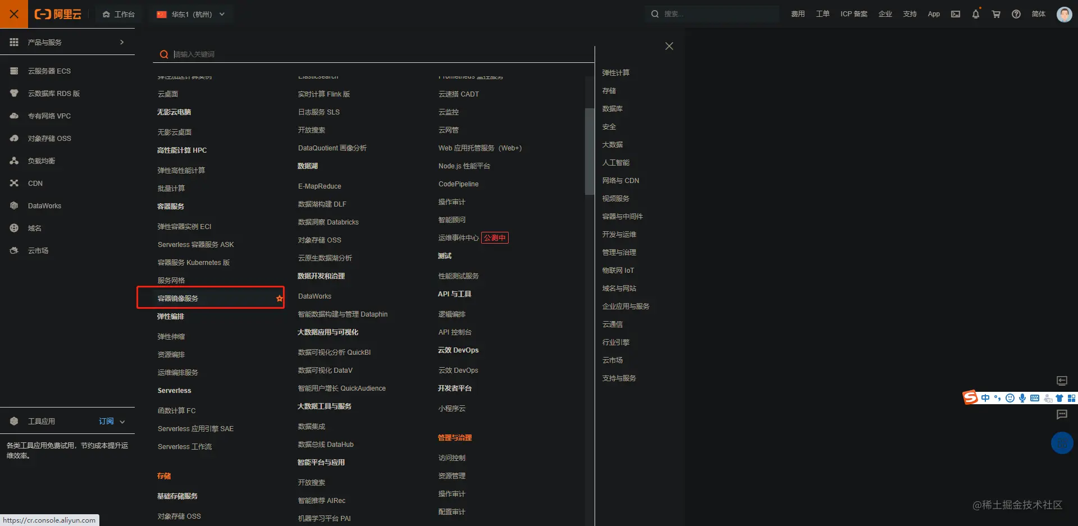Open the 费用 top menu
This screenshot has width=1078, height=526.
(798, 14)
